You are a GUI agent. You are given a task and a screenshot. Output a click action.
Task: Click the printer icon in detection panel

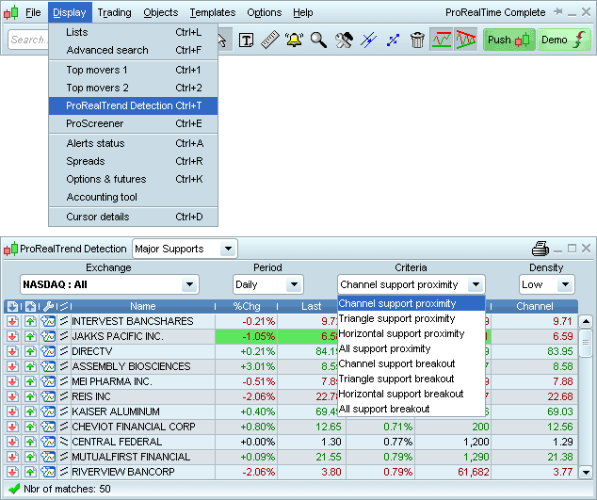click(x=540, y=249)
